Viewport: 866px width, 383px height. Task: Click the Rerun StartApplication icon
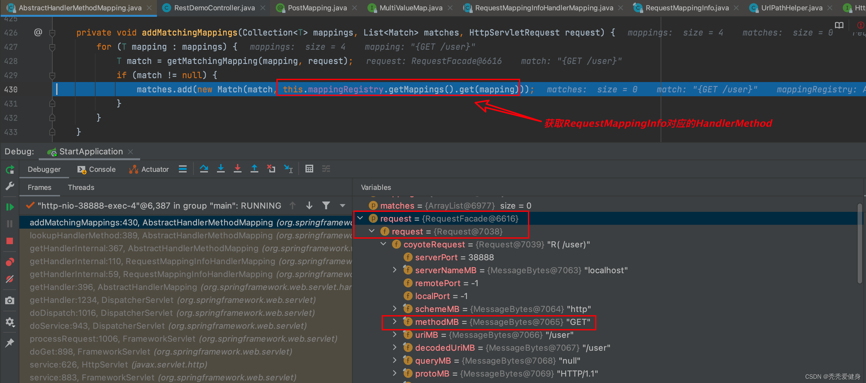[x=10, y=170]
